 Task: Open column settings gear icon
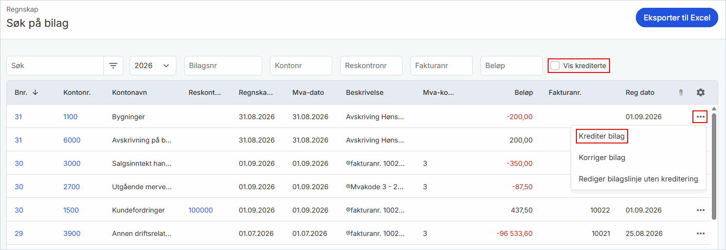701,92
